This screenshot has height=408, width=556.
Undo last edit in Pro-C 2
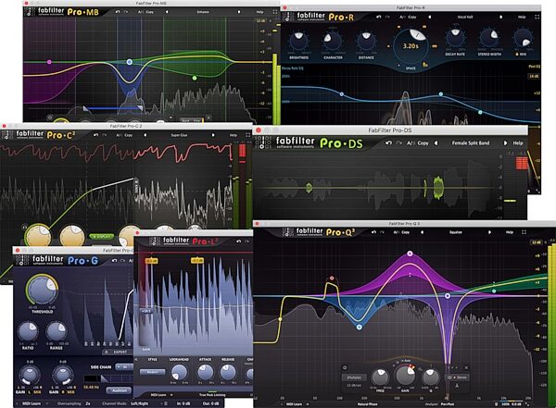[x=95, y=135]
